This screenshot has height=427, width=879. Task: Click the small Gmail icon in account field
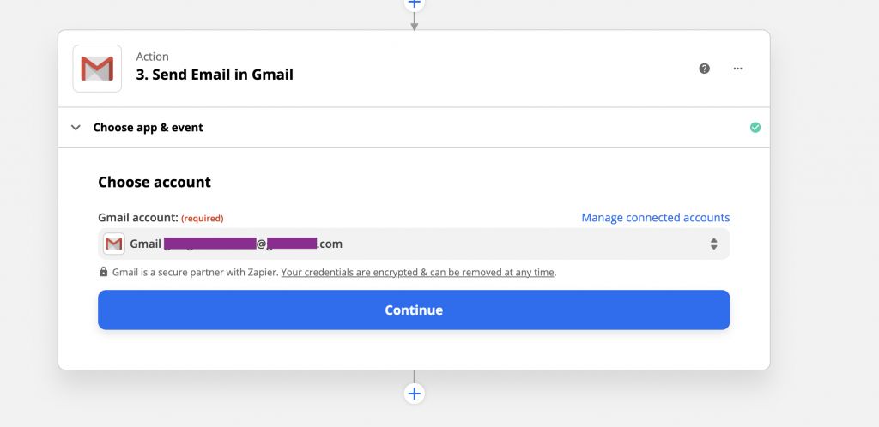point(114,244)
